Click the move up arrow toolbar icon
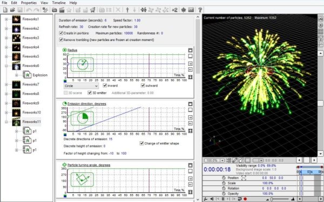 coord(127,10)
